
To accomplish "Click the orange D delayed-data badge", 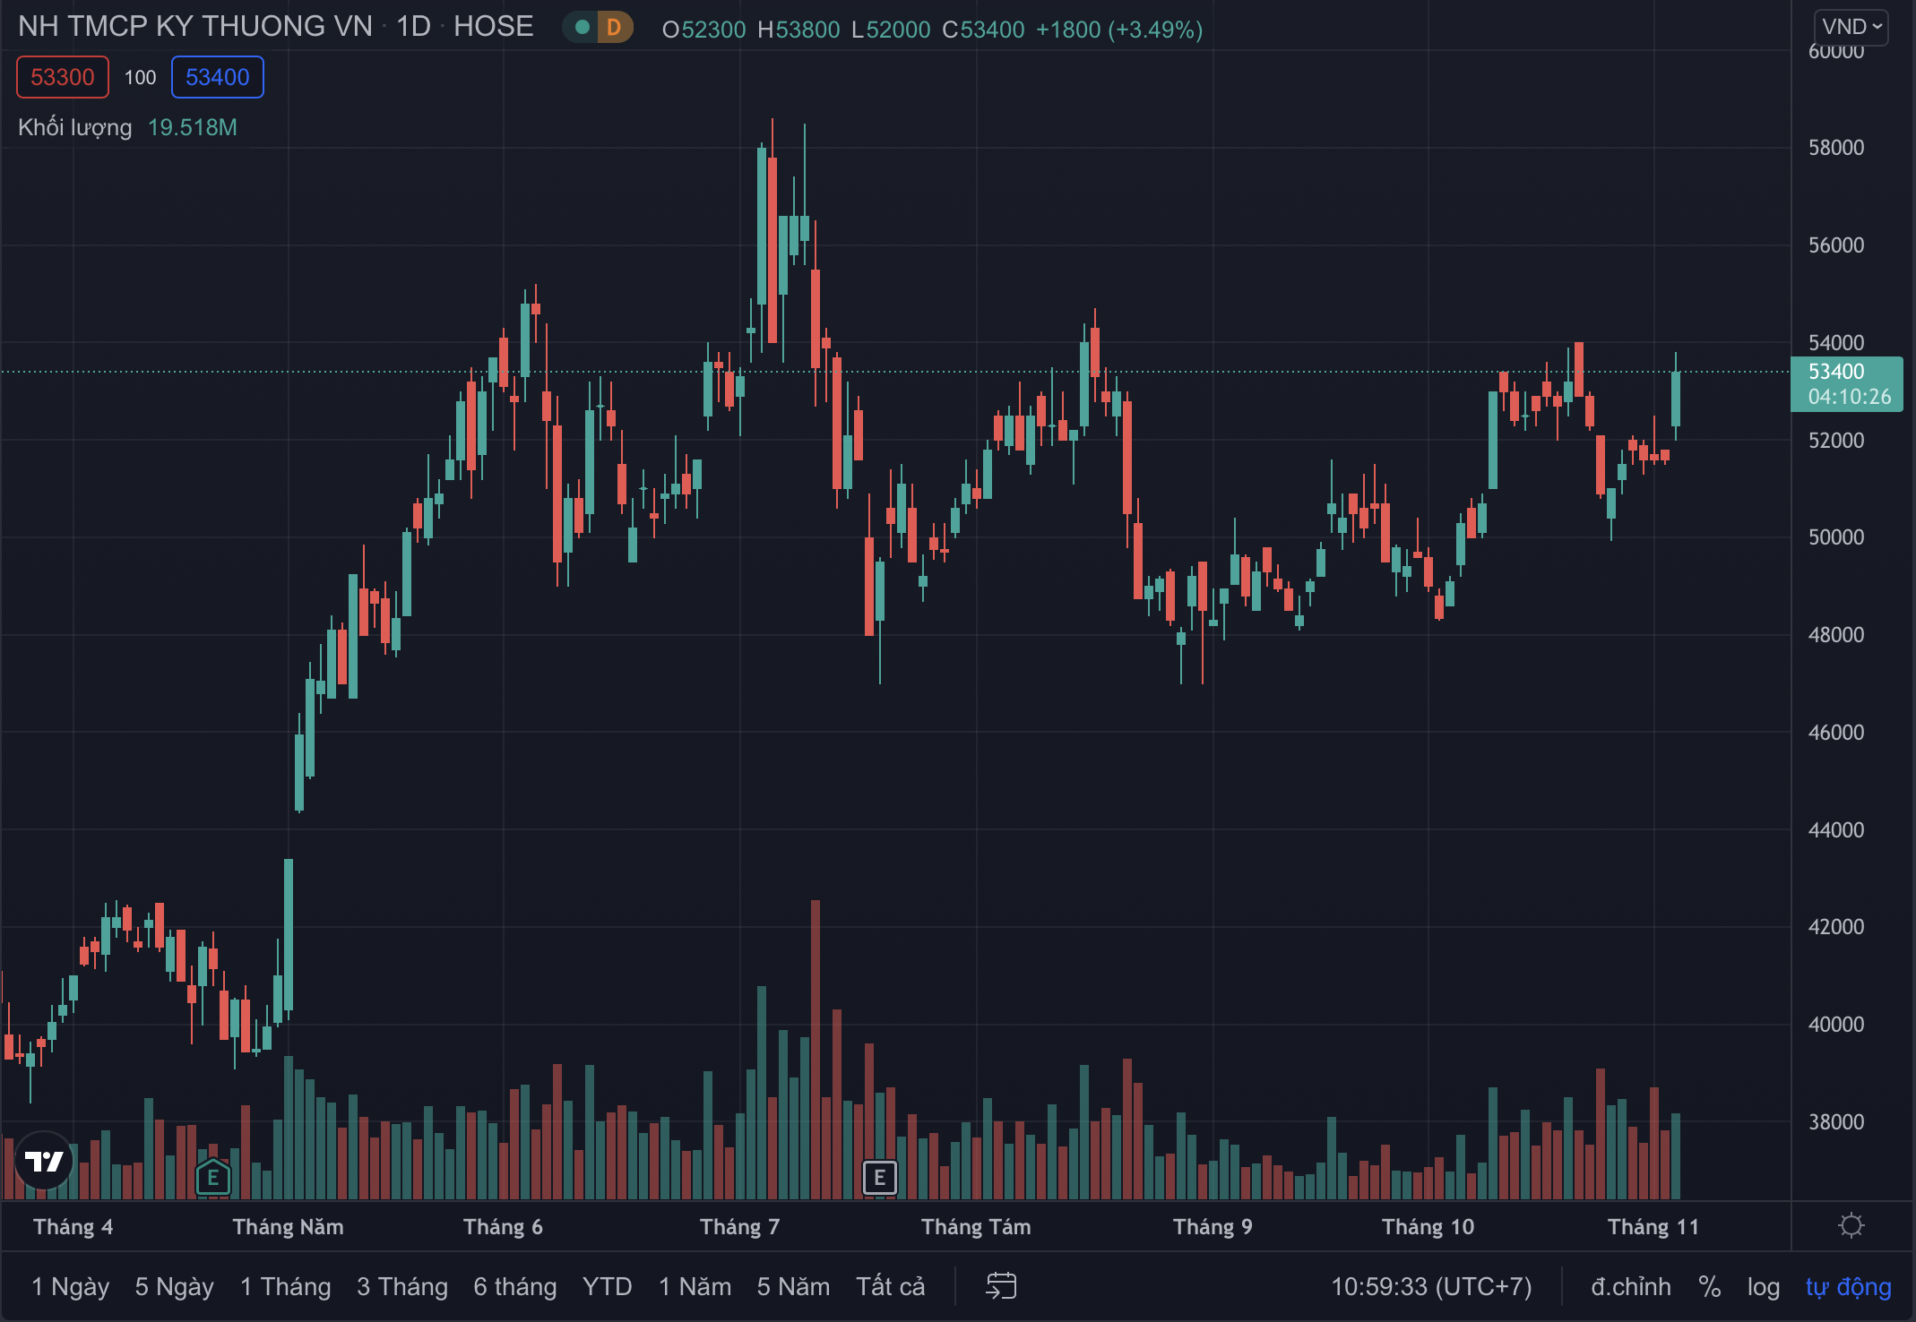I will (614, 27).
